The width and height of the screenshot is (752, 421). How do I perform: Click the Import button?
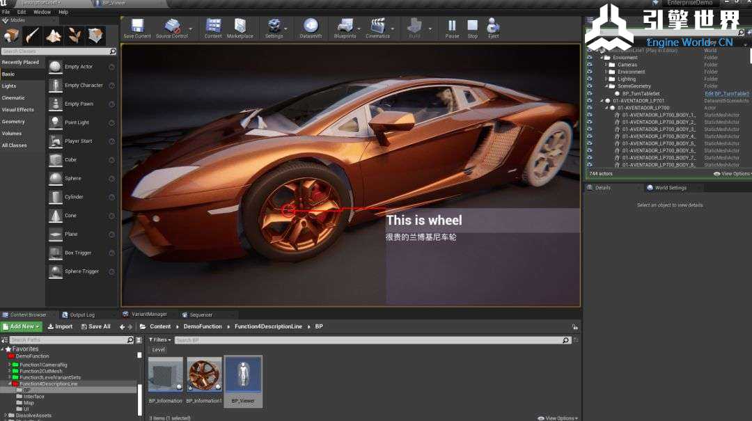(61, 326)
